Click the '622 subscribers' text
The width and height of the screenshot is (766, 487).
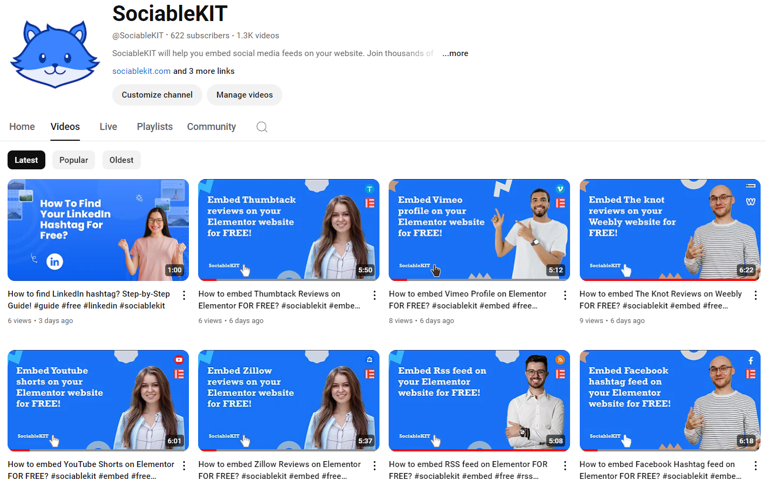coord(200,36)
